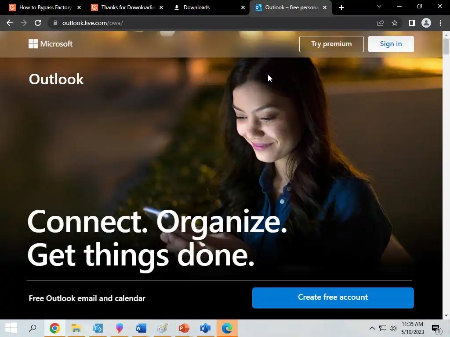Image resolution: width=450 pixels, height=337 pixels.
Task: Click Sign in button
Action: click(391, 44)
